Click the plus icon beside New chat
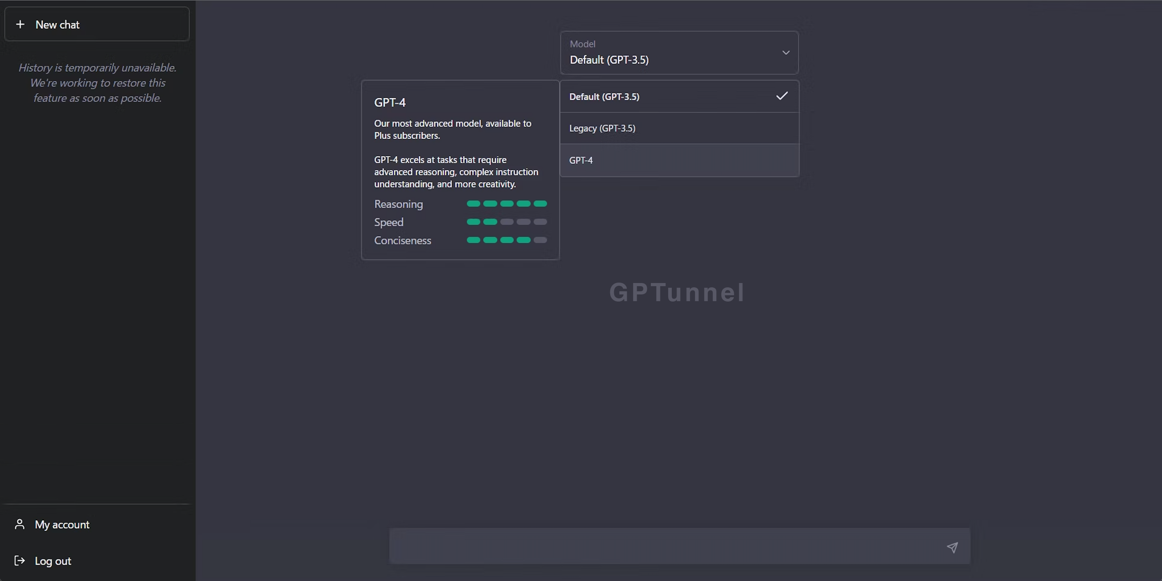Screen dimensions: 1162x581 [20, 24]
